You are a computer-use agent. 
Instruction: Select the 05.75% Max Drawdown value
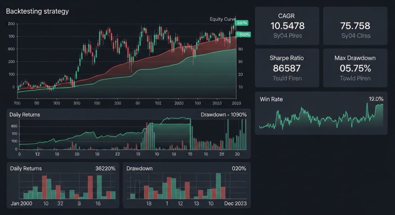pyautogui.click(x=355, y=68)
